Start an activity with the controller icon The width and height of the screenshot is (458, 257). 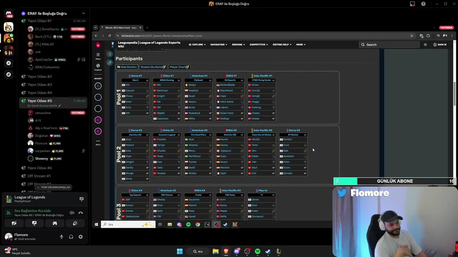point(55,223)
